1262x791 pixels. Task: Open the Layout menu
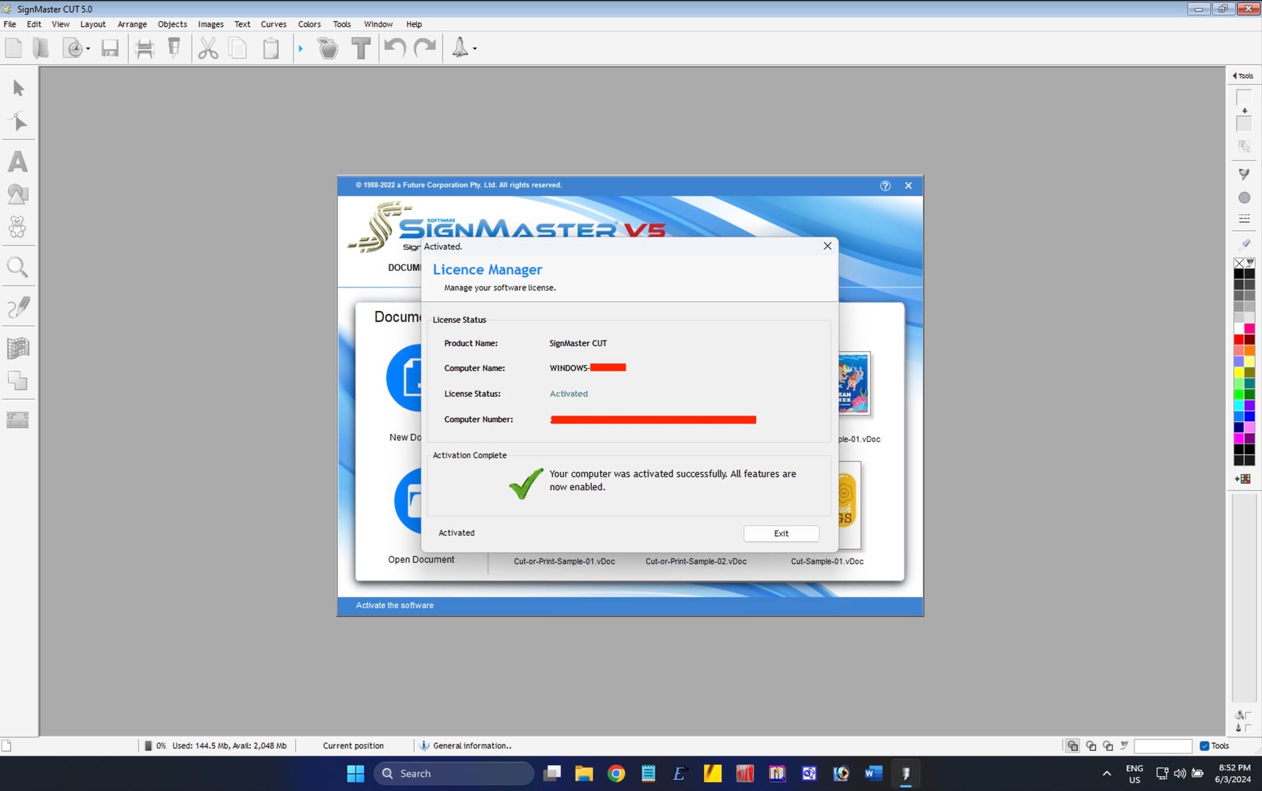click(93, 24)
